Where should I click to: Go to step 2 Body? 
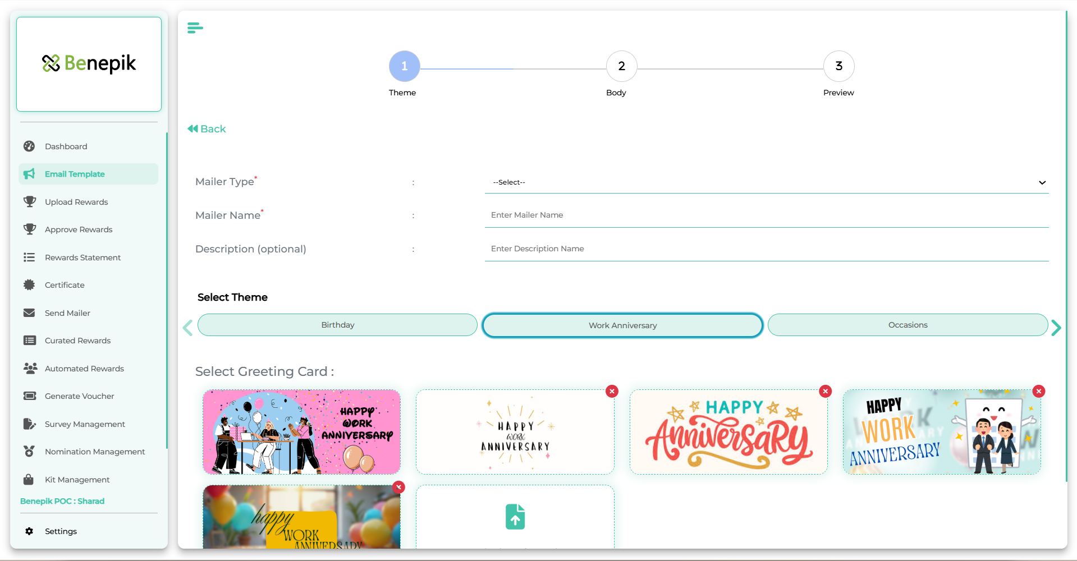[x=621, y=66]
